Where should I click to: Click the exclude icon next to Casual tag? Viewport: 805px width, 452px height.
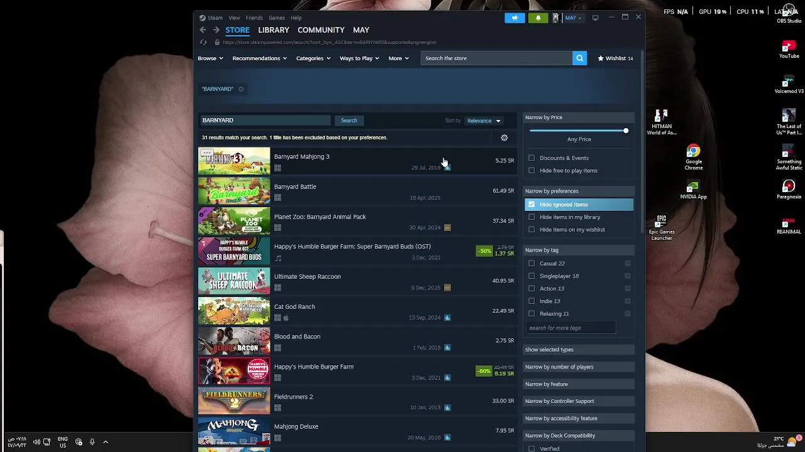(x=627, y=264)
